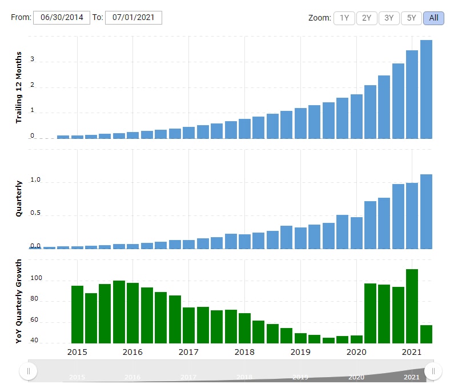Viewport: 458px width, 392px height.
Task: Select the All zoom option
Action: 433,18
